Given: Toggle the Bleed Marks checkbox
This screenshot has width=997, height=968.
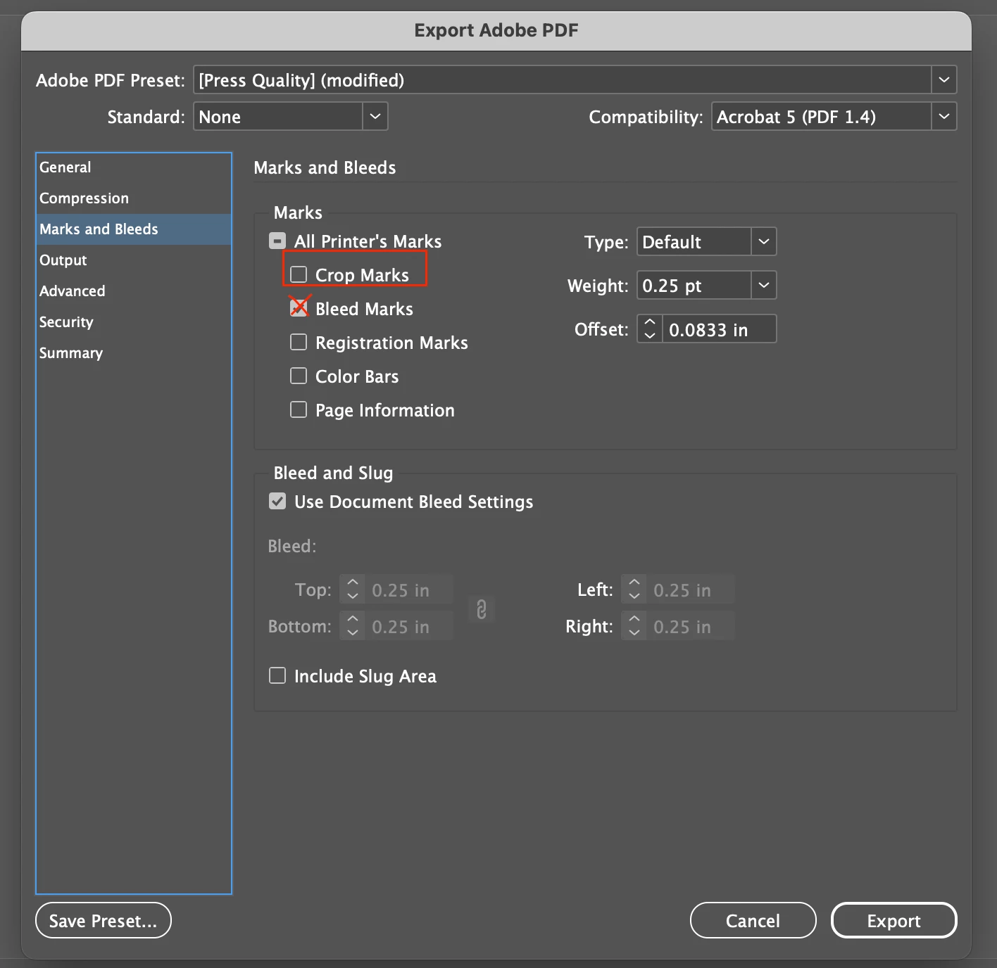Looking at the screenshot, I should click(299, 308).
